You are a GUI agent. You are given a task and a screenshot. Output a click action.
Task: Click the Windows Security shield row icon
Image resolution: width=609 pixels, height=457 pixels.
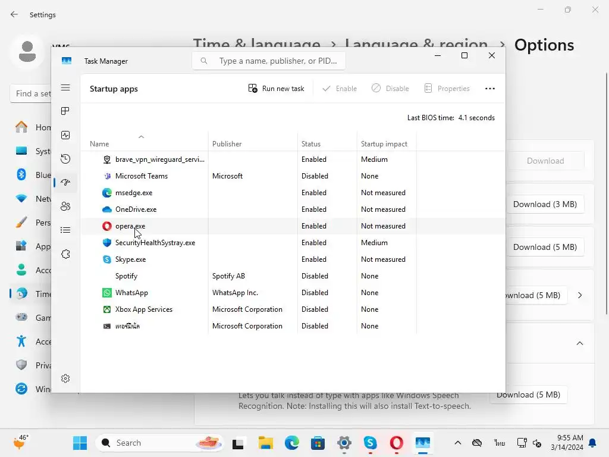107,243
